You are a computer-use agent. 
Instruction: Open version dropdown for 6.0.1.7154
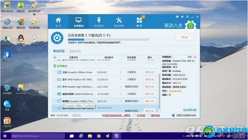(121, 87)
